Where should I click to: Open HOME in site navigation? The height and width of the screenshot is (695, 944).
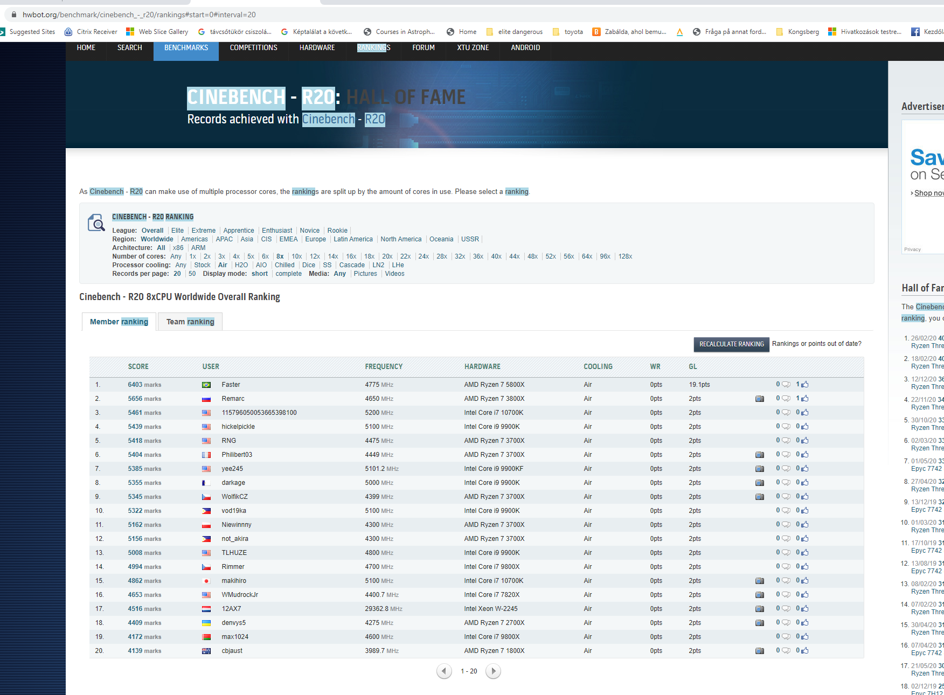pyautogui.click(x=86, y=48)
